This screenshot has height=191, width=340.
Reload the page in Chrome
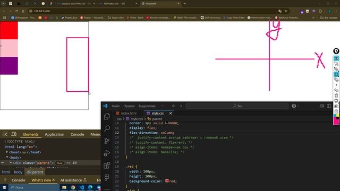click(x=16, y=11)
